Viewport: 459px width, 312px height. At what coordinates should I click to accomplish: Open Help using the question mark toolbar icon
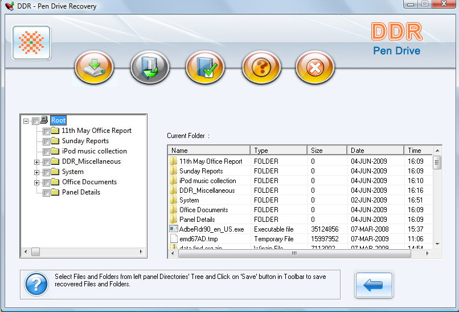[260, 68]
